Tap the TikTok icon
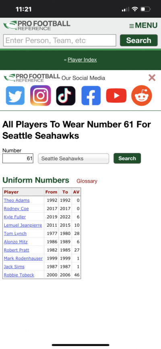This screenshot has height=349, width=161. pos(66,96)
